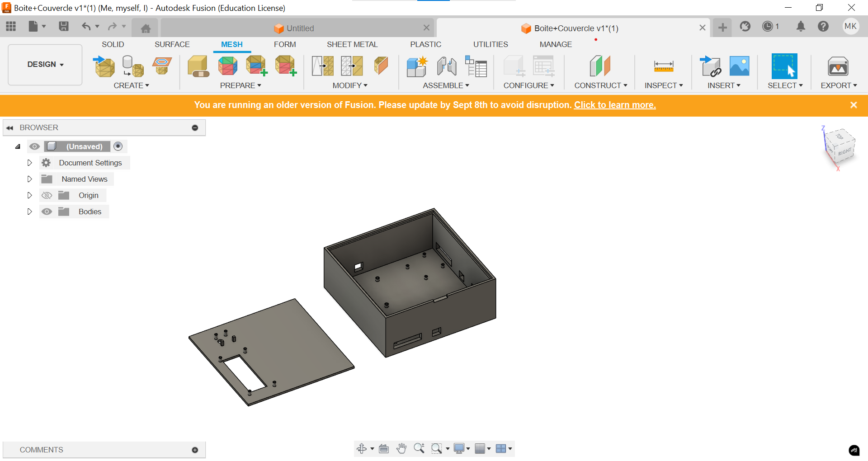Image resolution: width=868 pixels, height=461 pixels.
Task: Click the Measure tool icon
Action: pyautogui.click(x=664, y=66)
